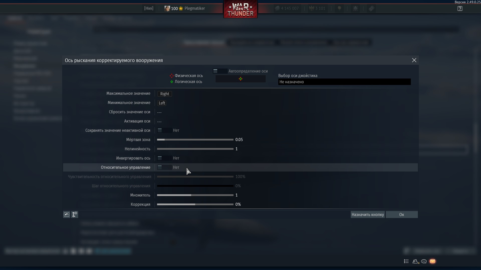Open the mail envelope icon
This screenshot has height=270, width=481.
432,261
